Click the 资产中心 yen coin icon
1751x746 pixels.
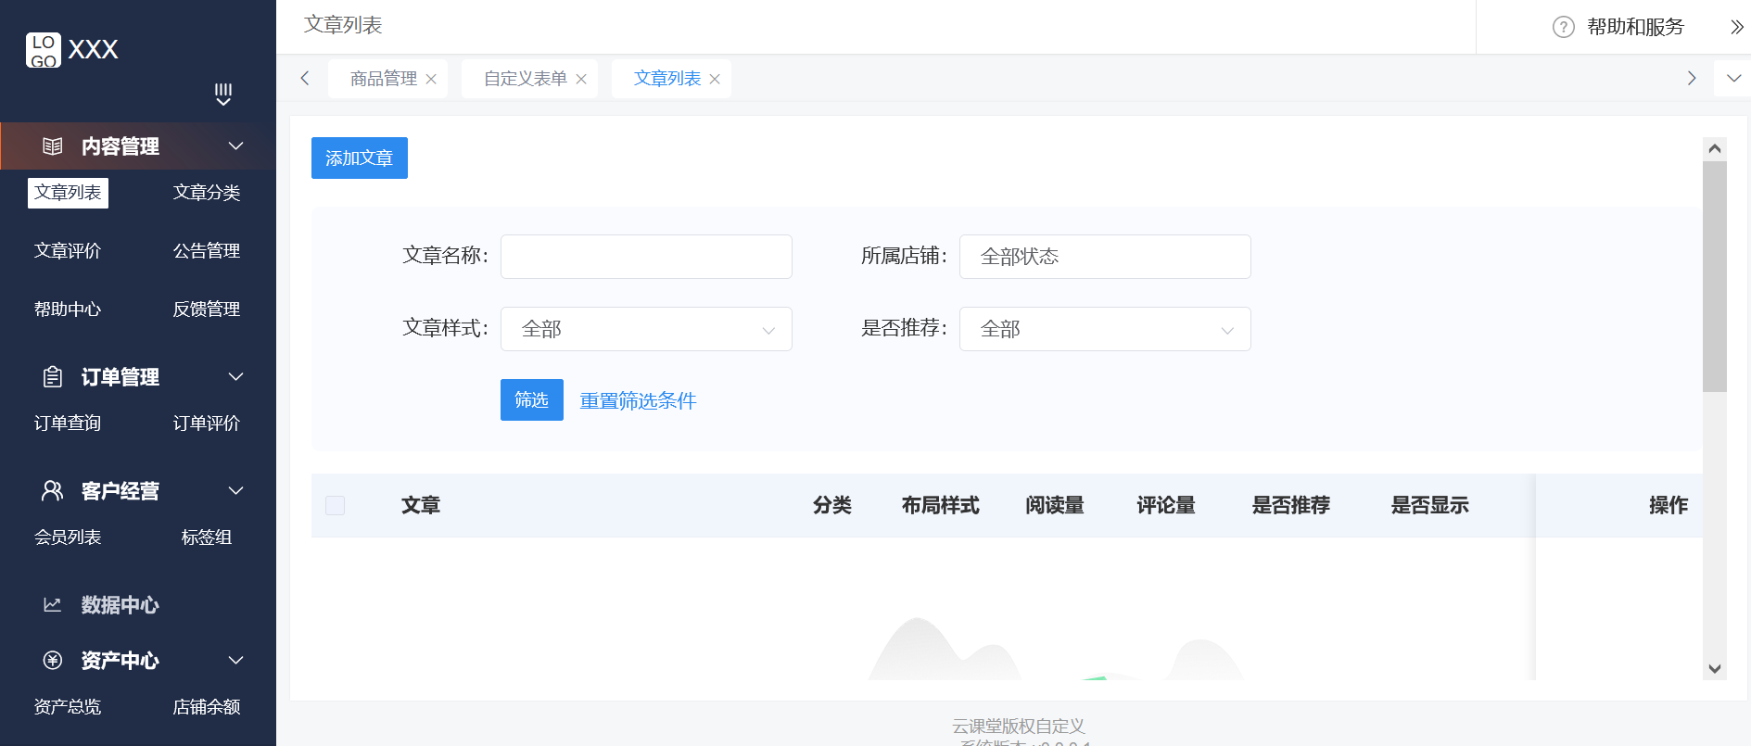pyautogui.click(x=53, y=661)
